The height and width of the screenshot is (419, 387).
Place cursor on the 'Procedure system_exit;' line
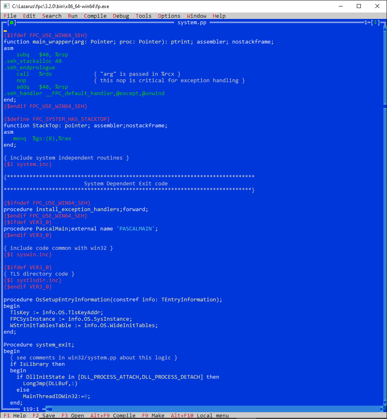39,344
